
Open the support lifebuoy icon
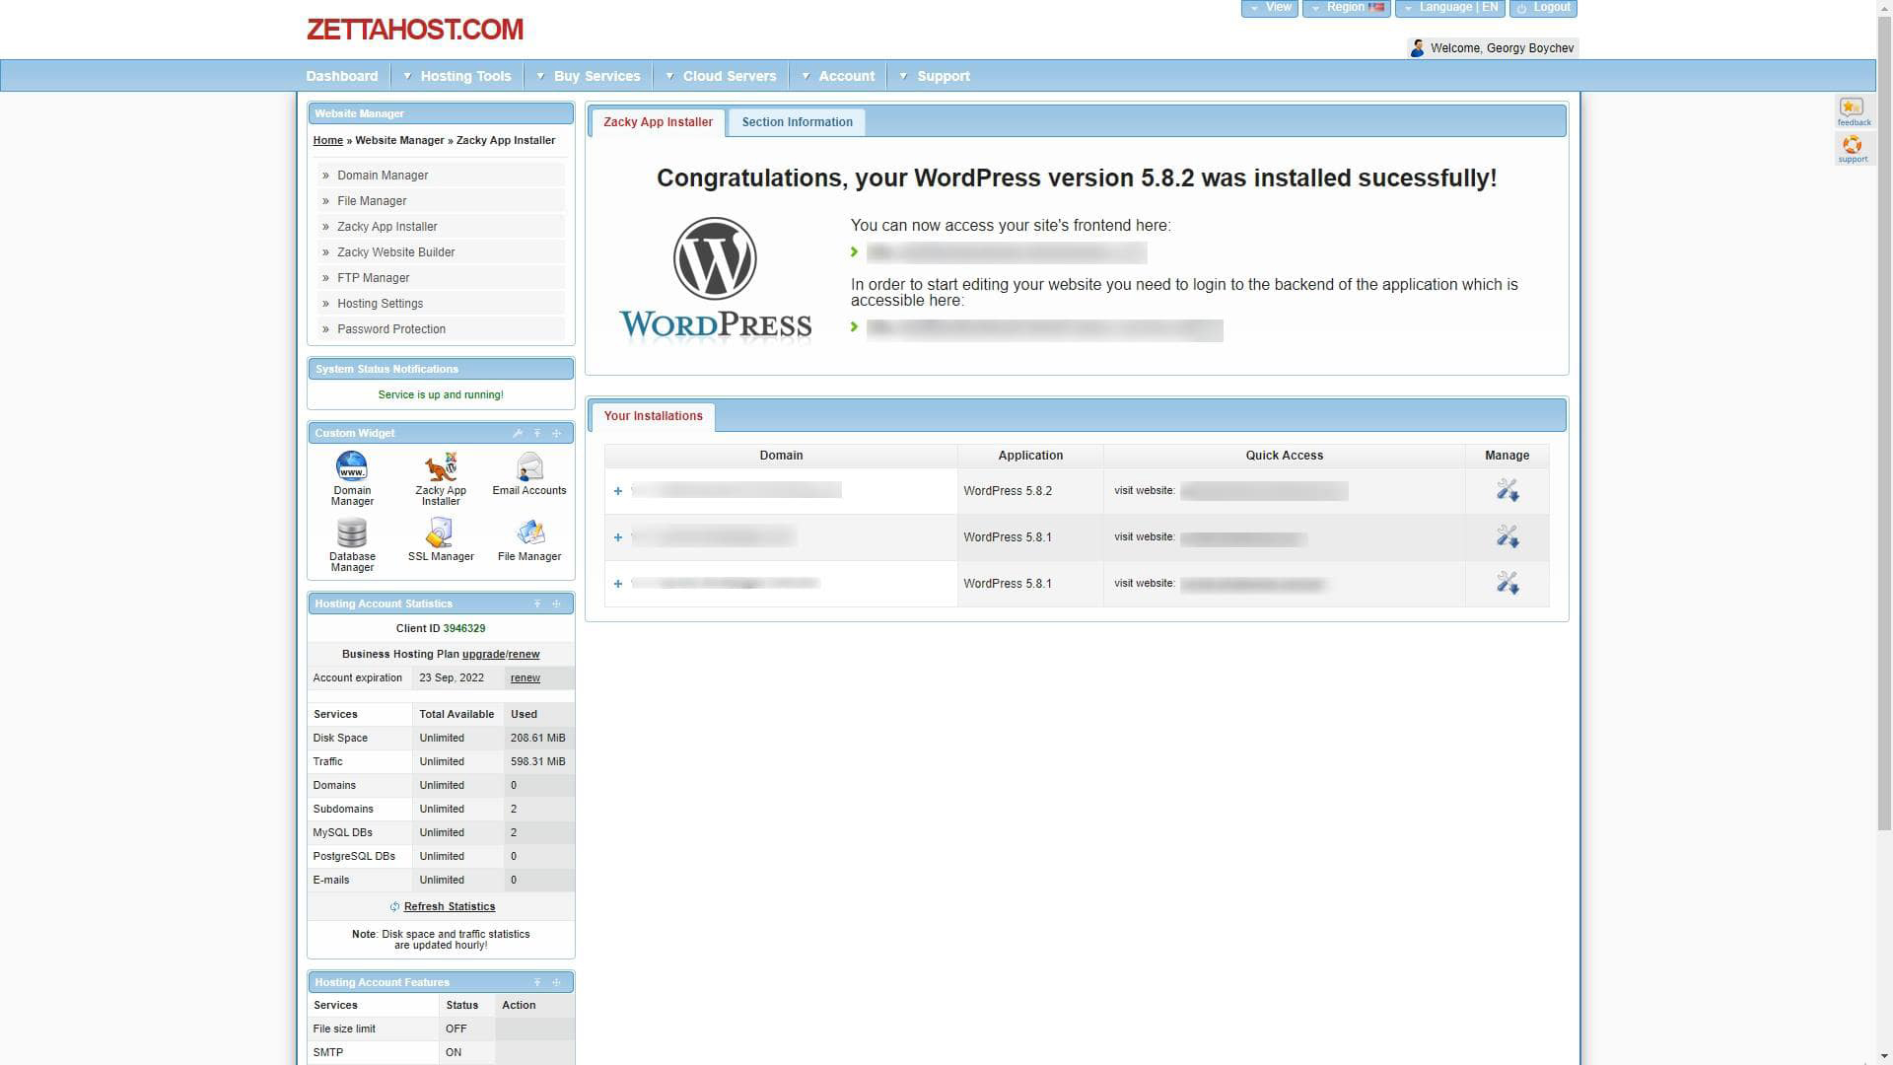pos(1853,148)
